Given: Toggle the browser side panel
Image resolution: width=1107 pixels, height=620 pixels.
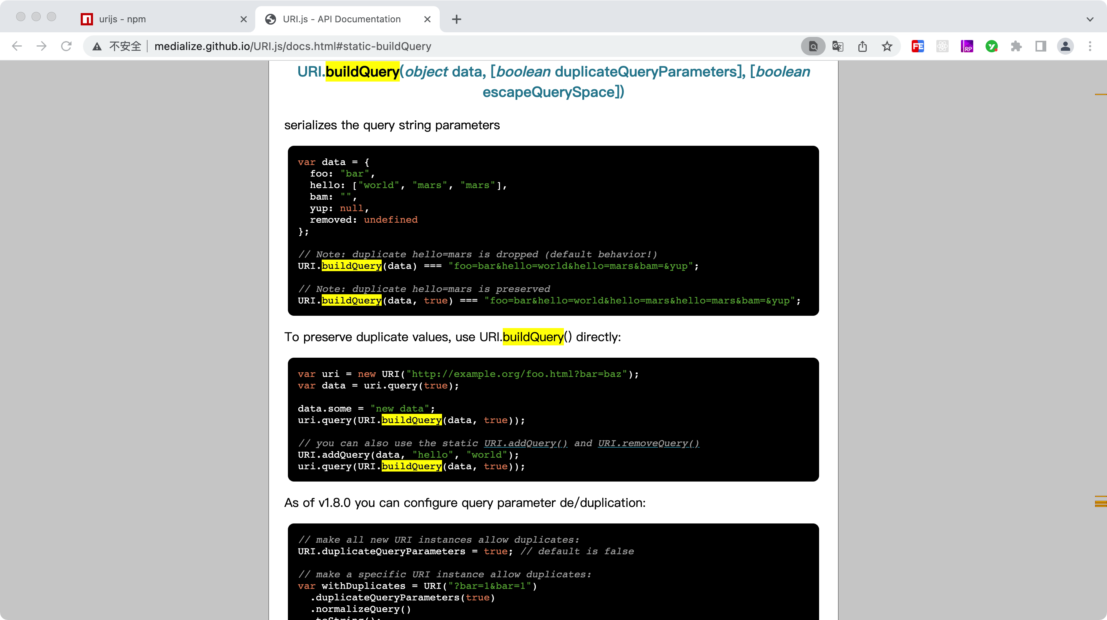Looking at the screenshot, I should [1041, 46].
